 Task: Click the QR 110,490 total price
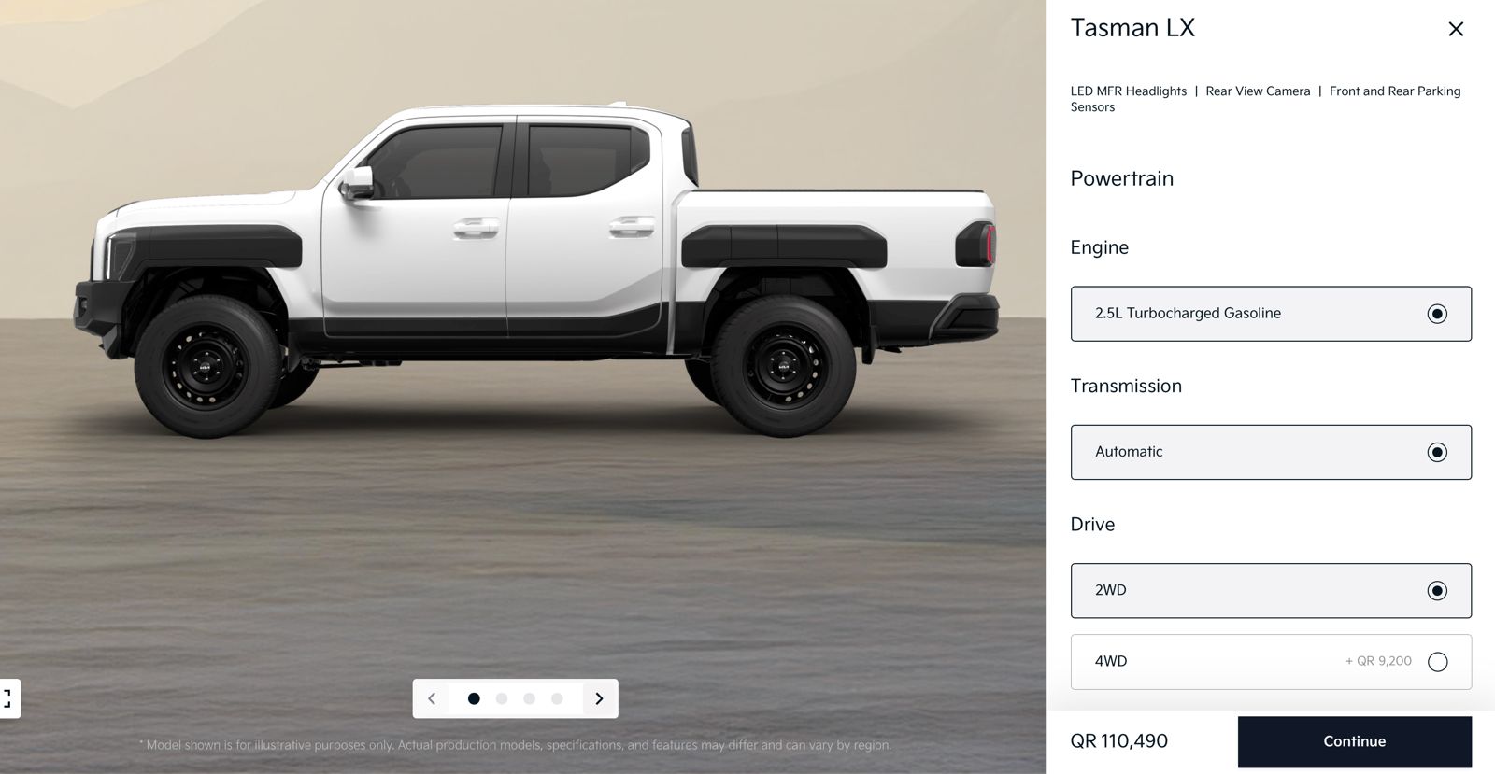1118,741
